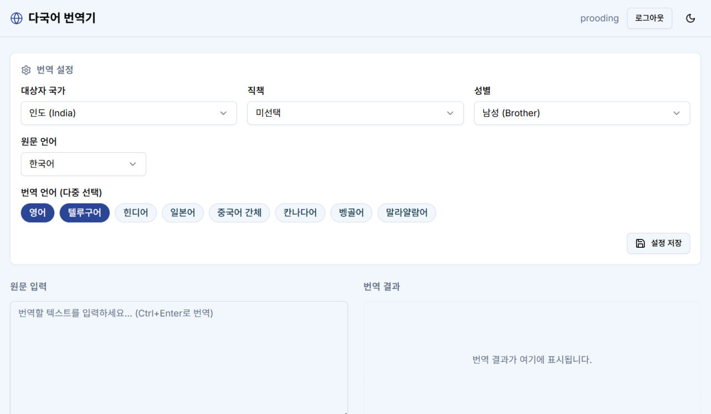Deselect the 영어 language chip

pos(38,213)
